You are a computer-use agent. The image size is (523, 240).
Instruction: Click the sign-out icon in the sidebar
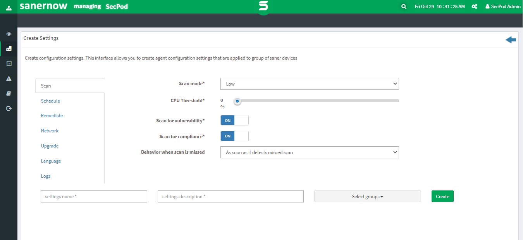[x=9, y=108]
